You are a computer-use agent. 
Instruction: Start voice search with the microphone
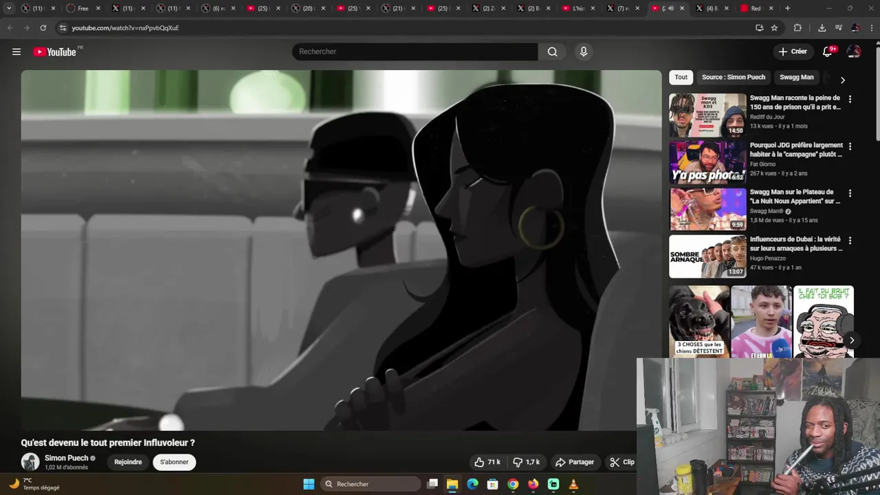point(583,52)
